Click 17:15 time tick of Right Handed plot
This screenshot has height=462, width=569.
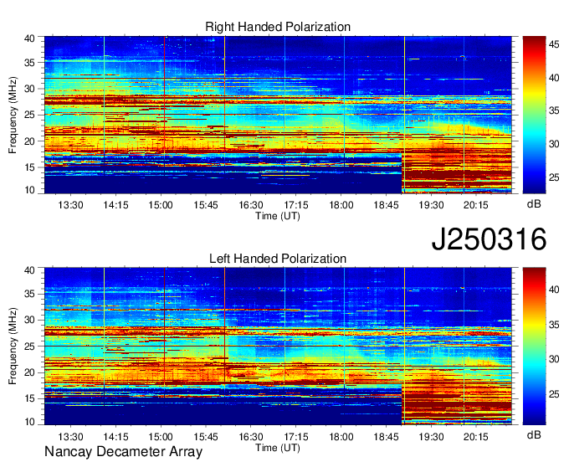(295, 205)
